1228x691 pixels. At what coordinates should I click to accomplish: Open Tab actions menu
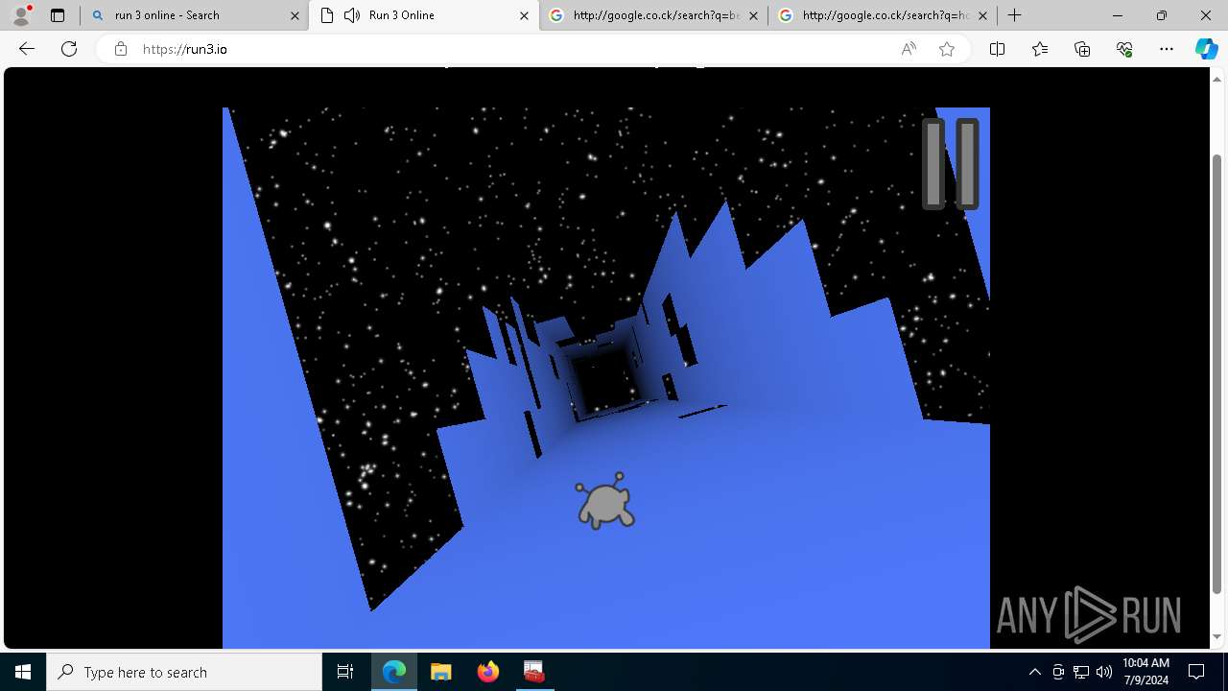click(x=58, y=15)
